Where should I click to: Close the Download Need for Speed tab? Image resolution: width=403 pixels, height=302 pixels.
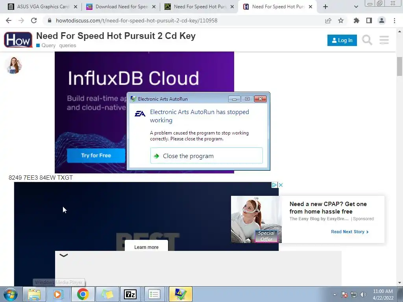154,7
